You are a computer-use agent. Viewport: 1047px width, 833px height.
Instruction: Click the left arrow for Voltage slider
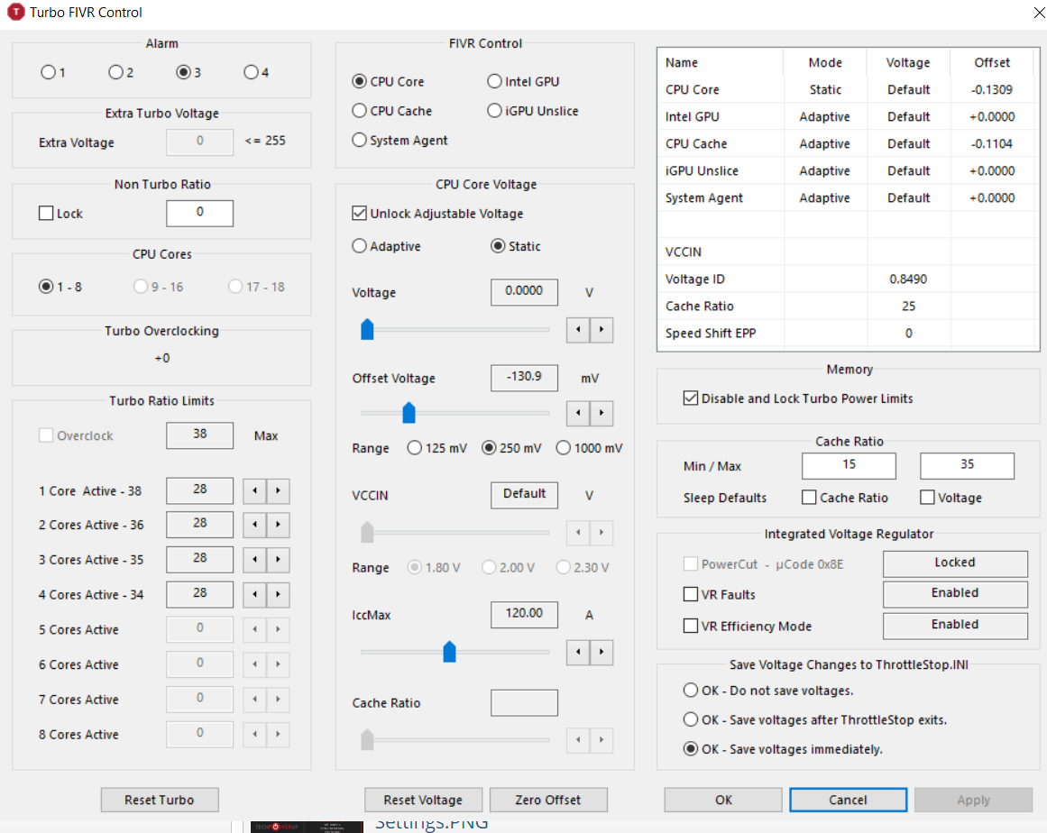577,330
